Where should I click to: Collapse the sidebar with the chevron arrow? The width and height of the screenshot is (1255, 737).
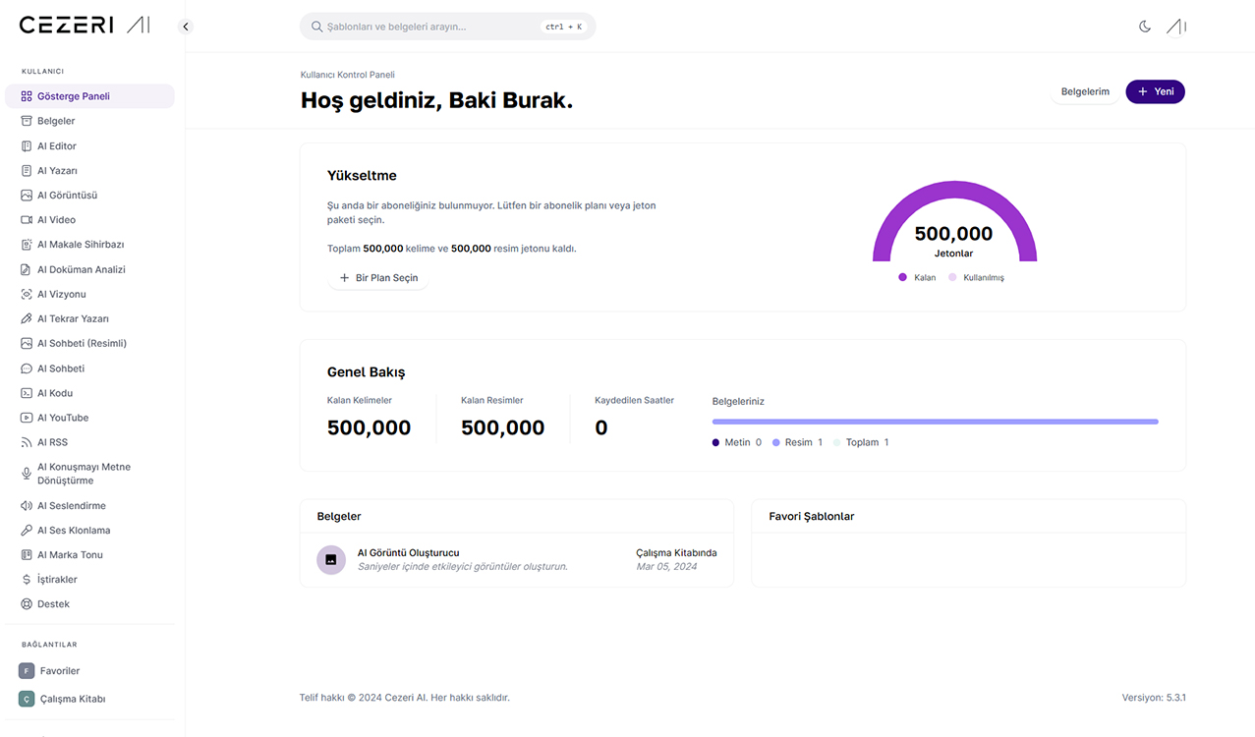185,27
